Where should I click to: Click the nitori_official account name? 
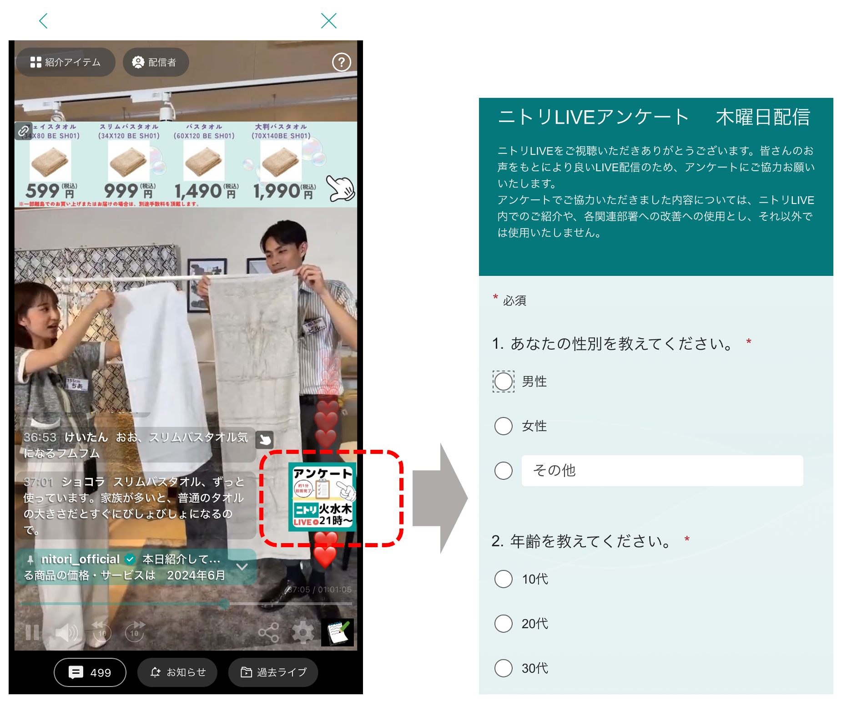(x=81, y=559)
